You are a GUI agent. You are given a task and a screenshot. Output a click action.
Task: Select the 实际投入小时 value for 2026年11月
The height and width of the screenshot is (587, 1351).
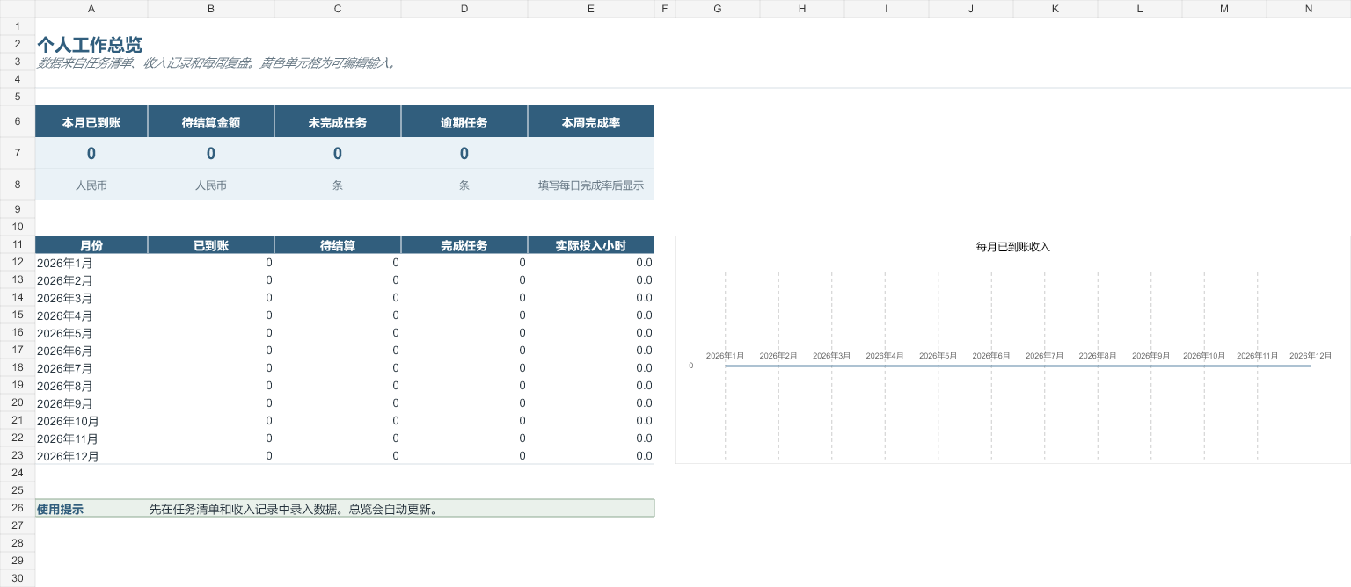coord(591,438)
